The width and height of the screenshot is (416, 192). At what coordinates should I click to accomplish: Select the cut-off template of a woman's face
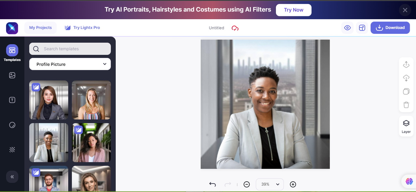point(91,179)
